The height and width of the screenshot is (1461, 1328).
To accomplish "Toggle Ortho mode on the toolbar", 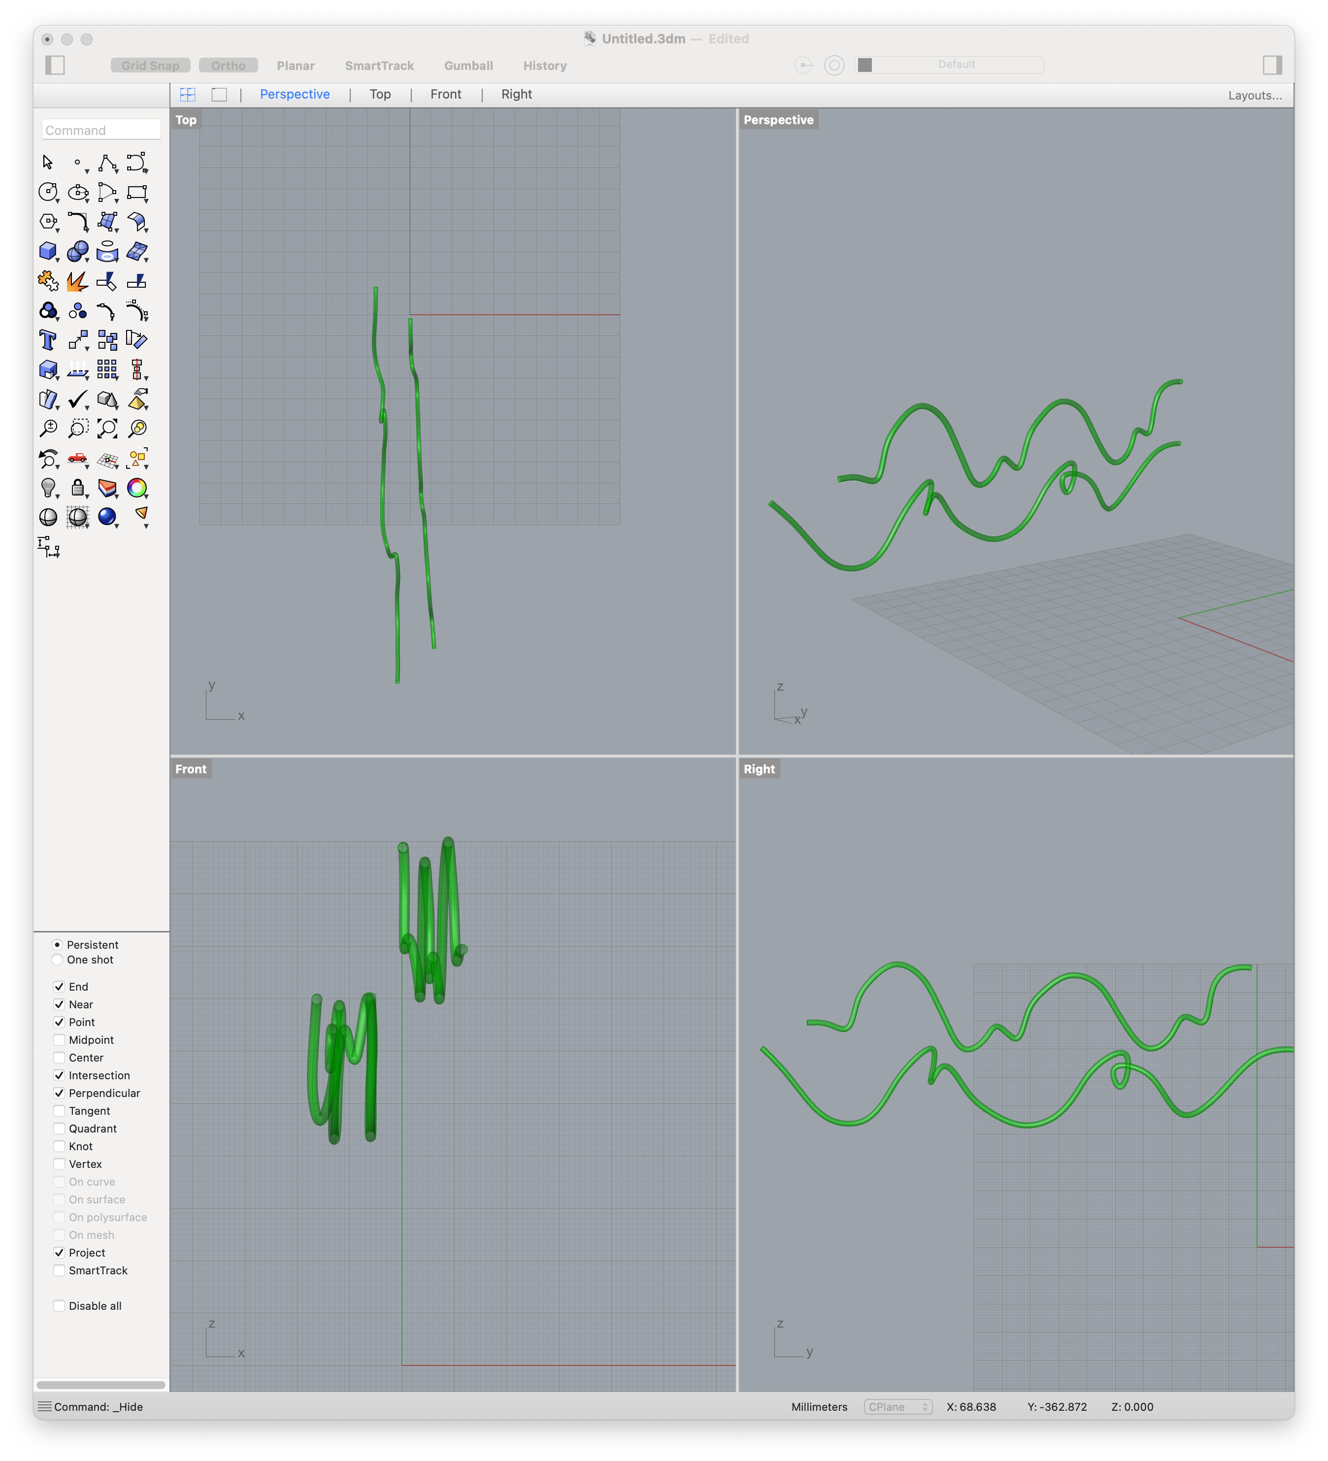I will tap(229, 65).
